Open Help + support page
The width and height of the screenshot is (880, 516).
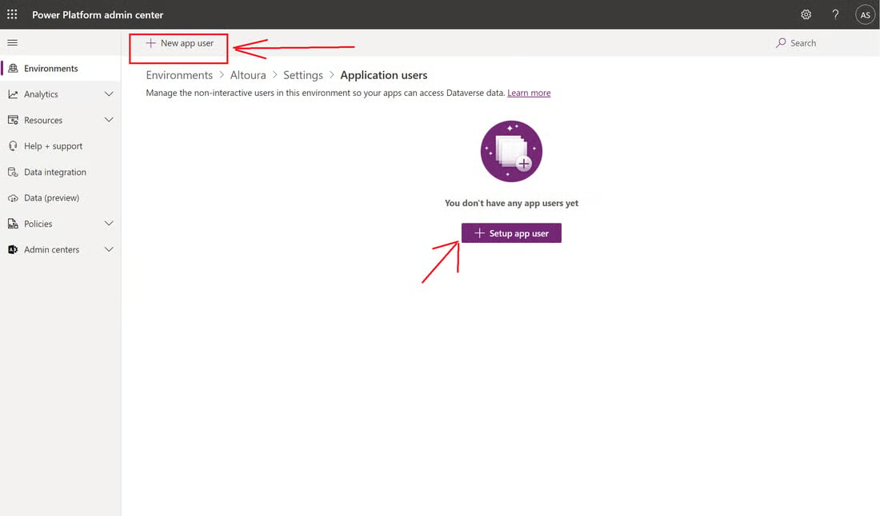click(x=60, y=145)
